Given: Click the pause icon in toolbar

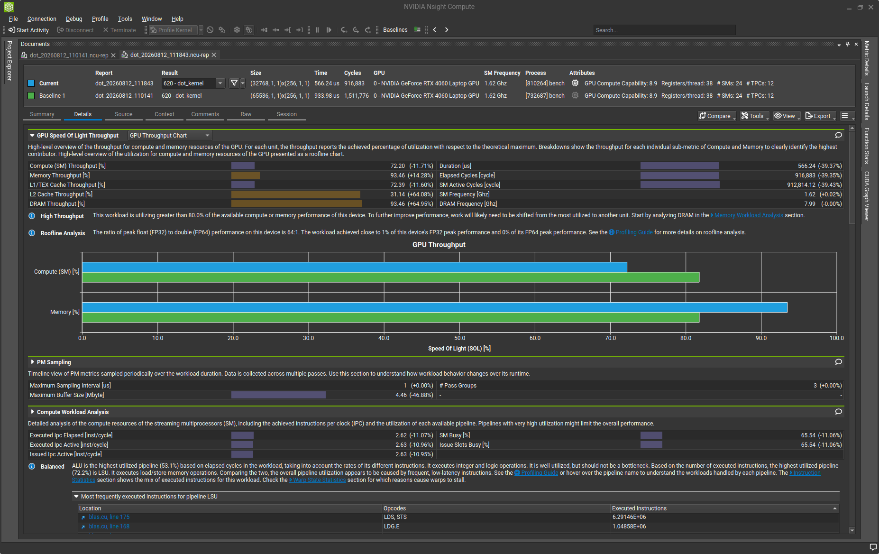Looking at the screenshot, I should point(317,30).
